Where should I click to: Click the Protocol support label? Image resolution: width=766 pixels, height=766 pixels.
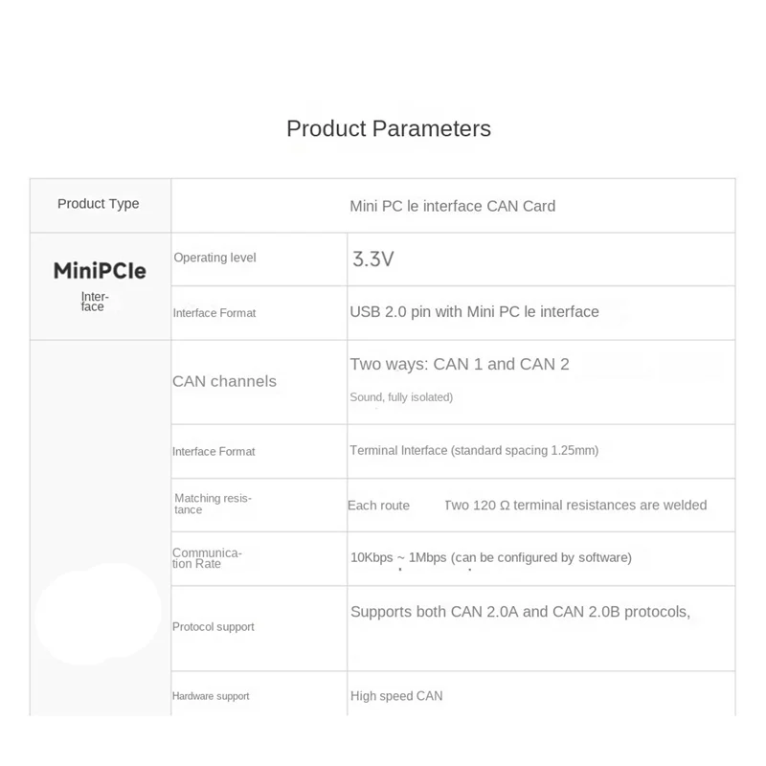coord(214,627)
